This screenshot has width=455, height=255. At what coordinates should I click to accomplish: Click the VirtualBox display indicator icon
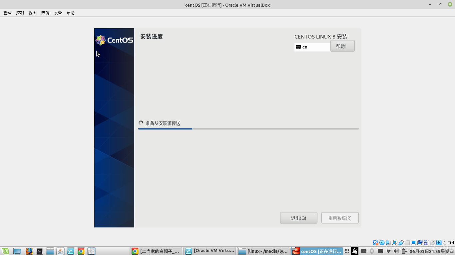(414, 243)
